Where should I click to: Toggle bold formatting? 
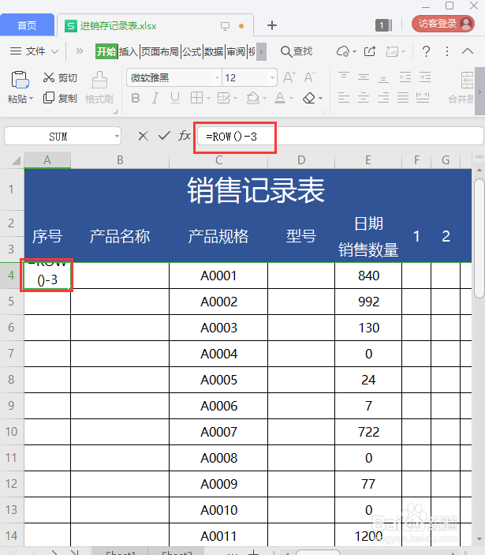click(x=136, y=98)
